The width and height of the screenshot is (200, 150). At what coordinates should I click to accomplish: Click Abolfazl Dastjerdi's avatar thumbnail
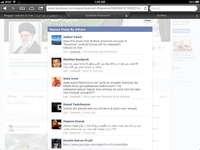coord(56,62)
